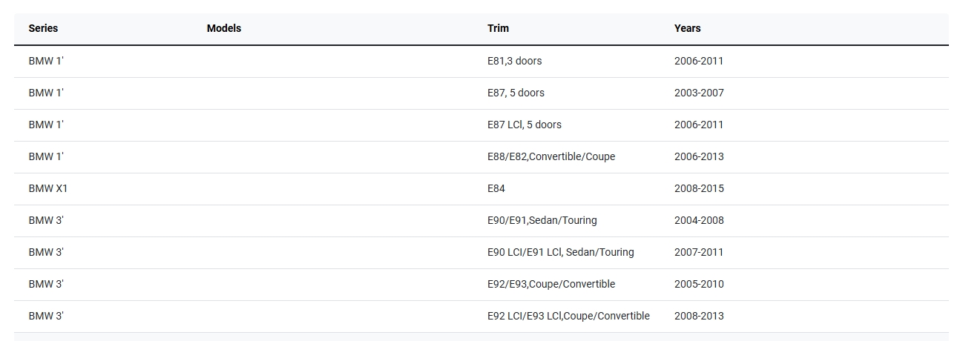Image resolution: width=963 pixels, height=341 pixels.
Task: Click the Series column header
Action: (x=43, y=28)
